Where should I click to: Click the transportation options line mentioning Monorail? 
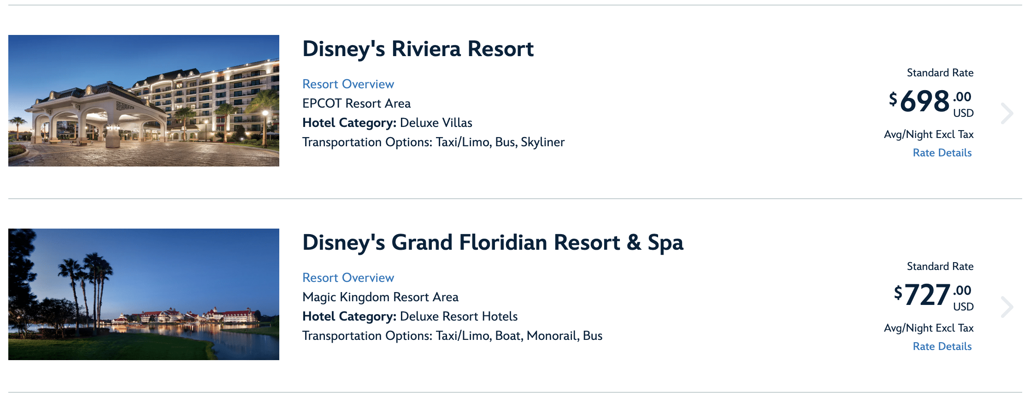coord(452,336)
